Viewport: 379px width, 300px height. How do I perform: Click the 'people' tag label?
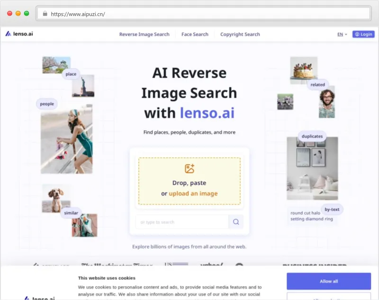click(47, 104)
